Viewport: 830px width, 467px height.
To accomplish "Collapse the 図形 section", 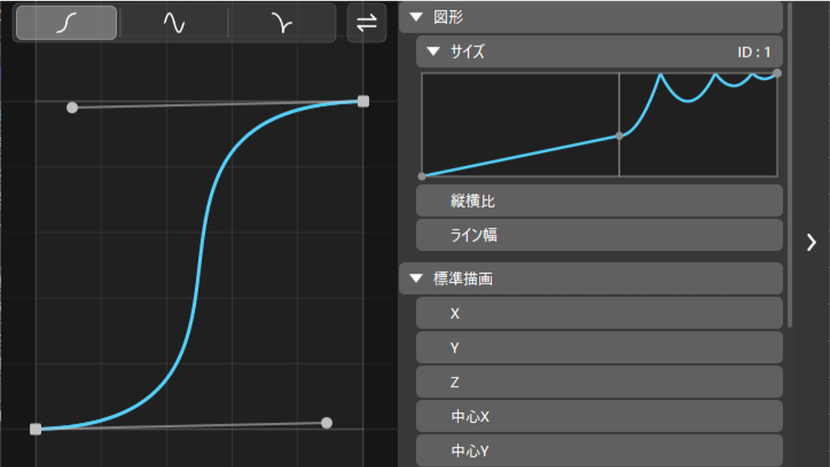I will click(416, 18).
